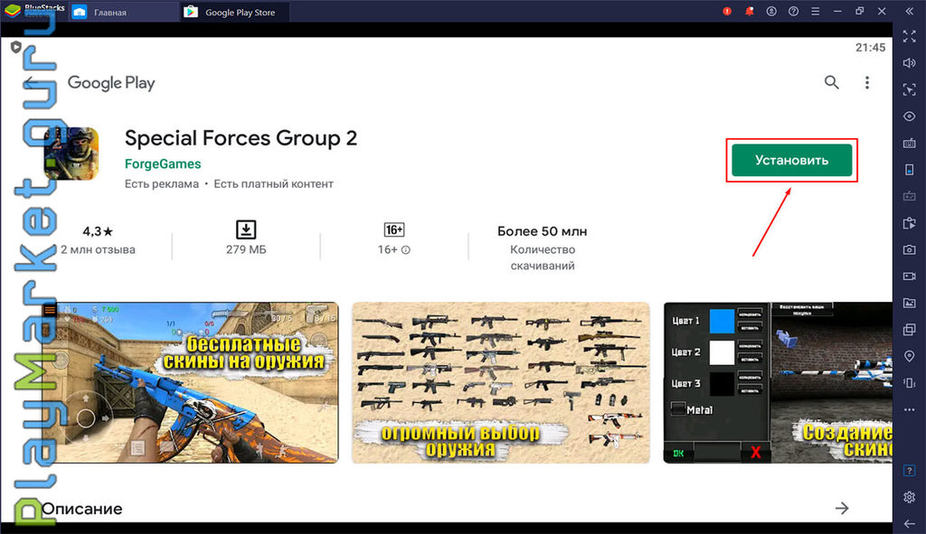The image size is (926, 534).
Task: Open the free weapon skins screenshot
Action: coord(190,382)
